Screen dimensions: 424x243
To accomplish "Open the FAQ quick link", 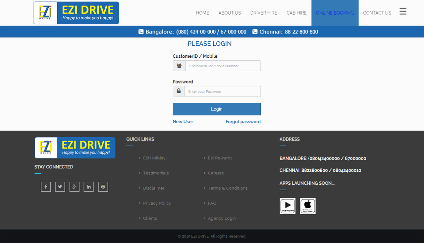I will click(212, 203).
